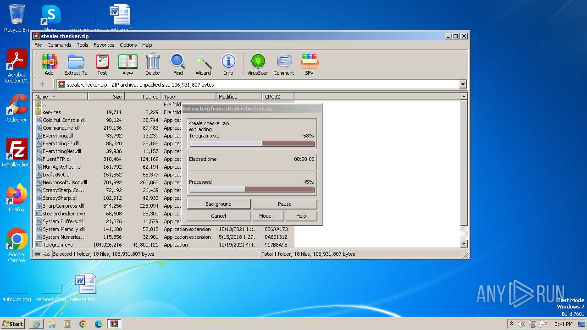Sort by Packed column header
The image size is (587, 330).
coord(143,97)
